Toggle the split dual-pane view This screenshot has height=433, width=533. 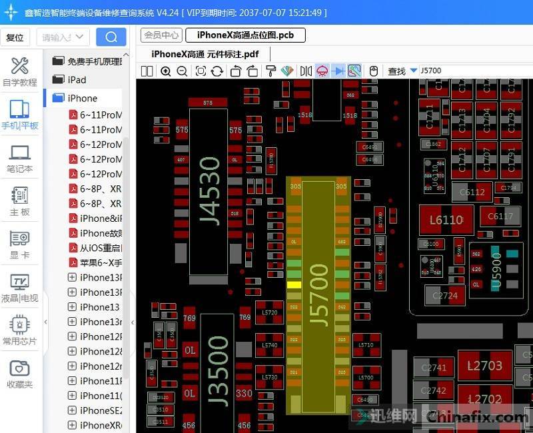point(147,71)
